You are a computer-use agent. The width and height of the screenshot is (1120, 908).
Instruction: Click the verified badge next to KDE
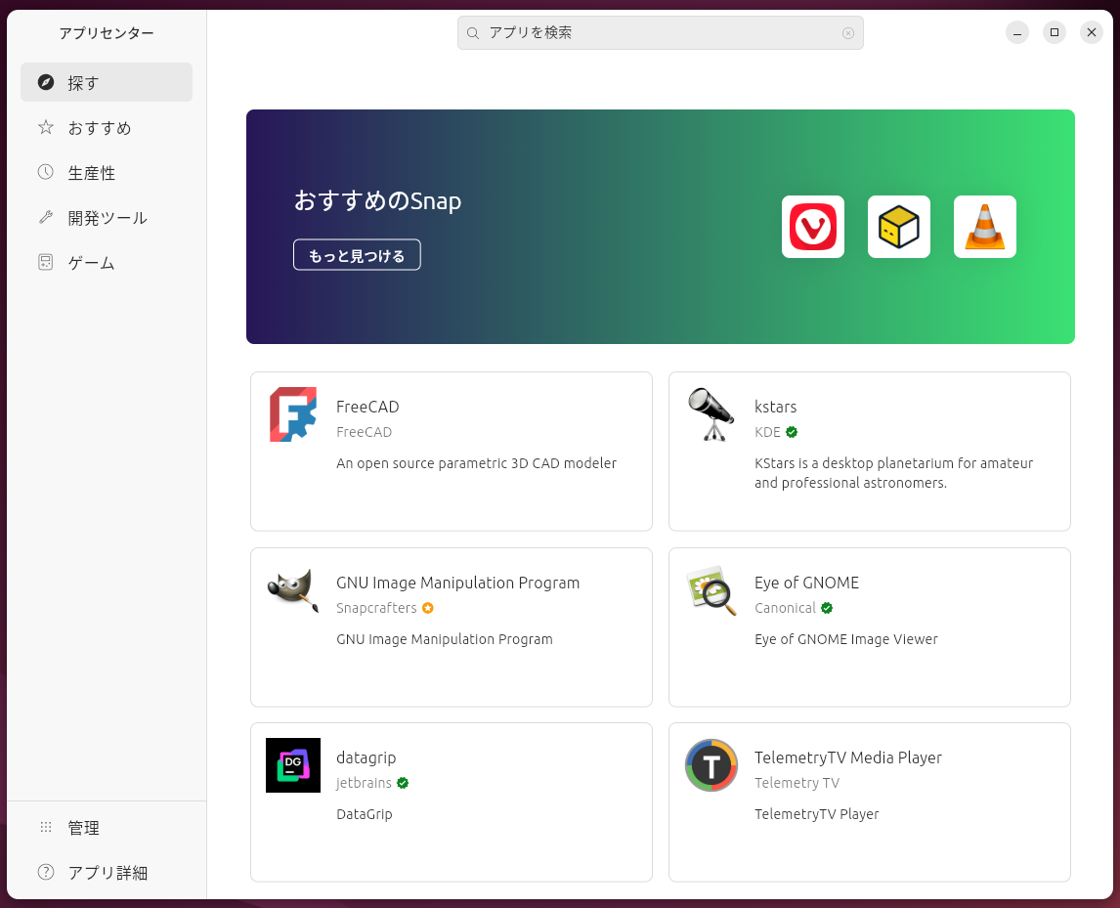point(791,431)
